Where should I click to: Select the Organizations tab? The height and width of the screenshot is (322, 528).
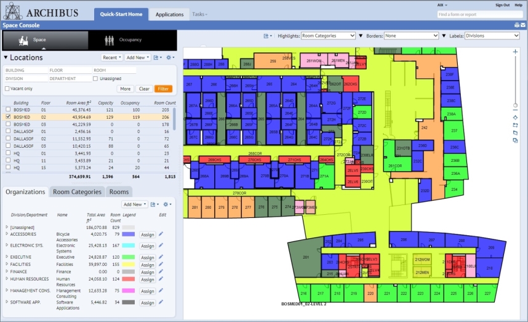click(x=25, y=191)
